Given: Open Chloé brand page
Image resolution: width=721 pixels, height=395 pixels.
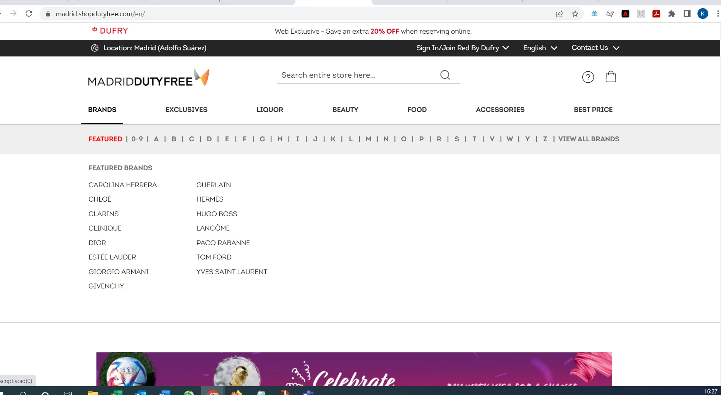Looking at the screenshot, I should click(x=100, y=199).
